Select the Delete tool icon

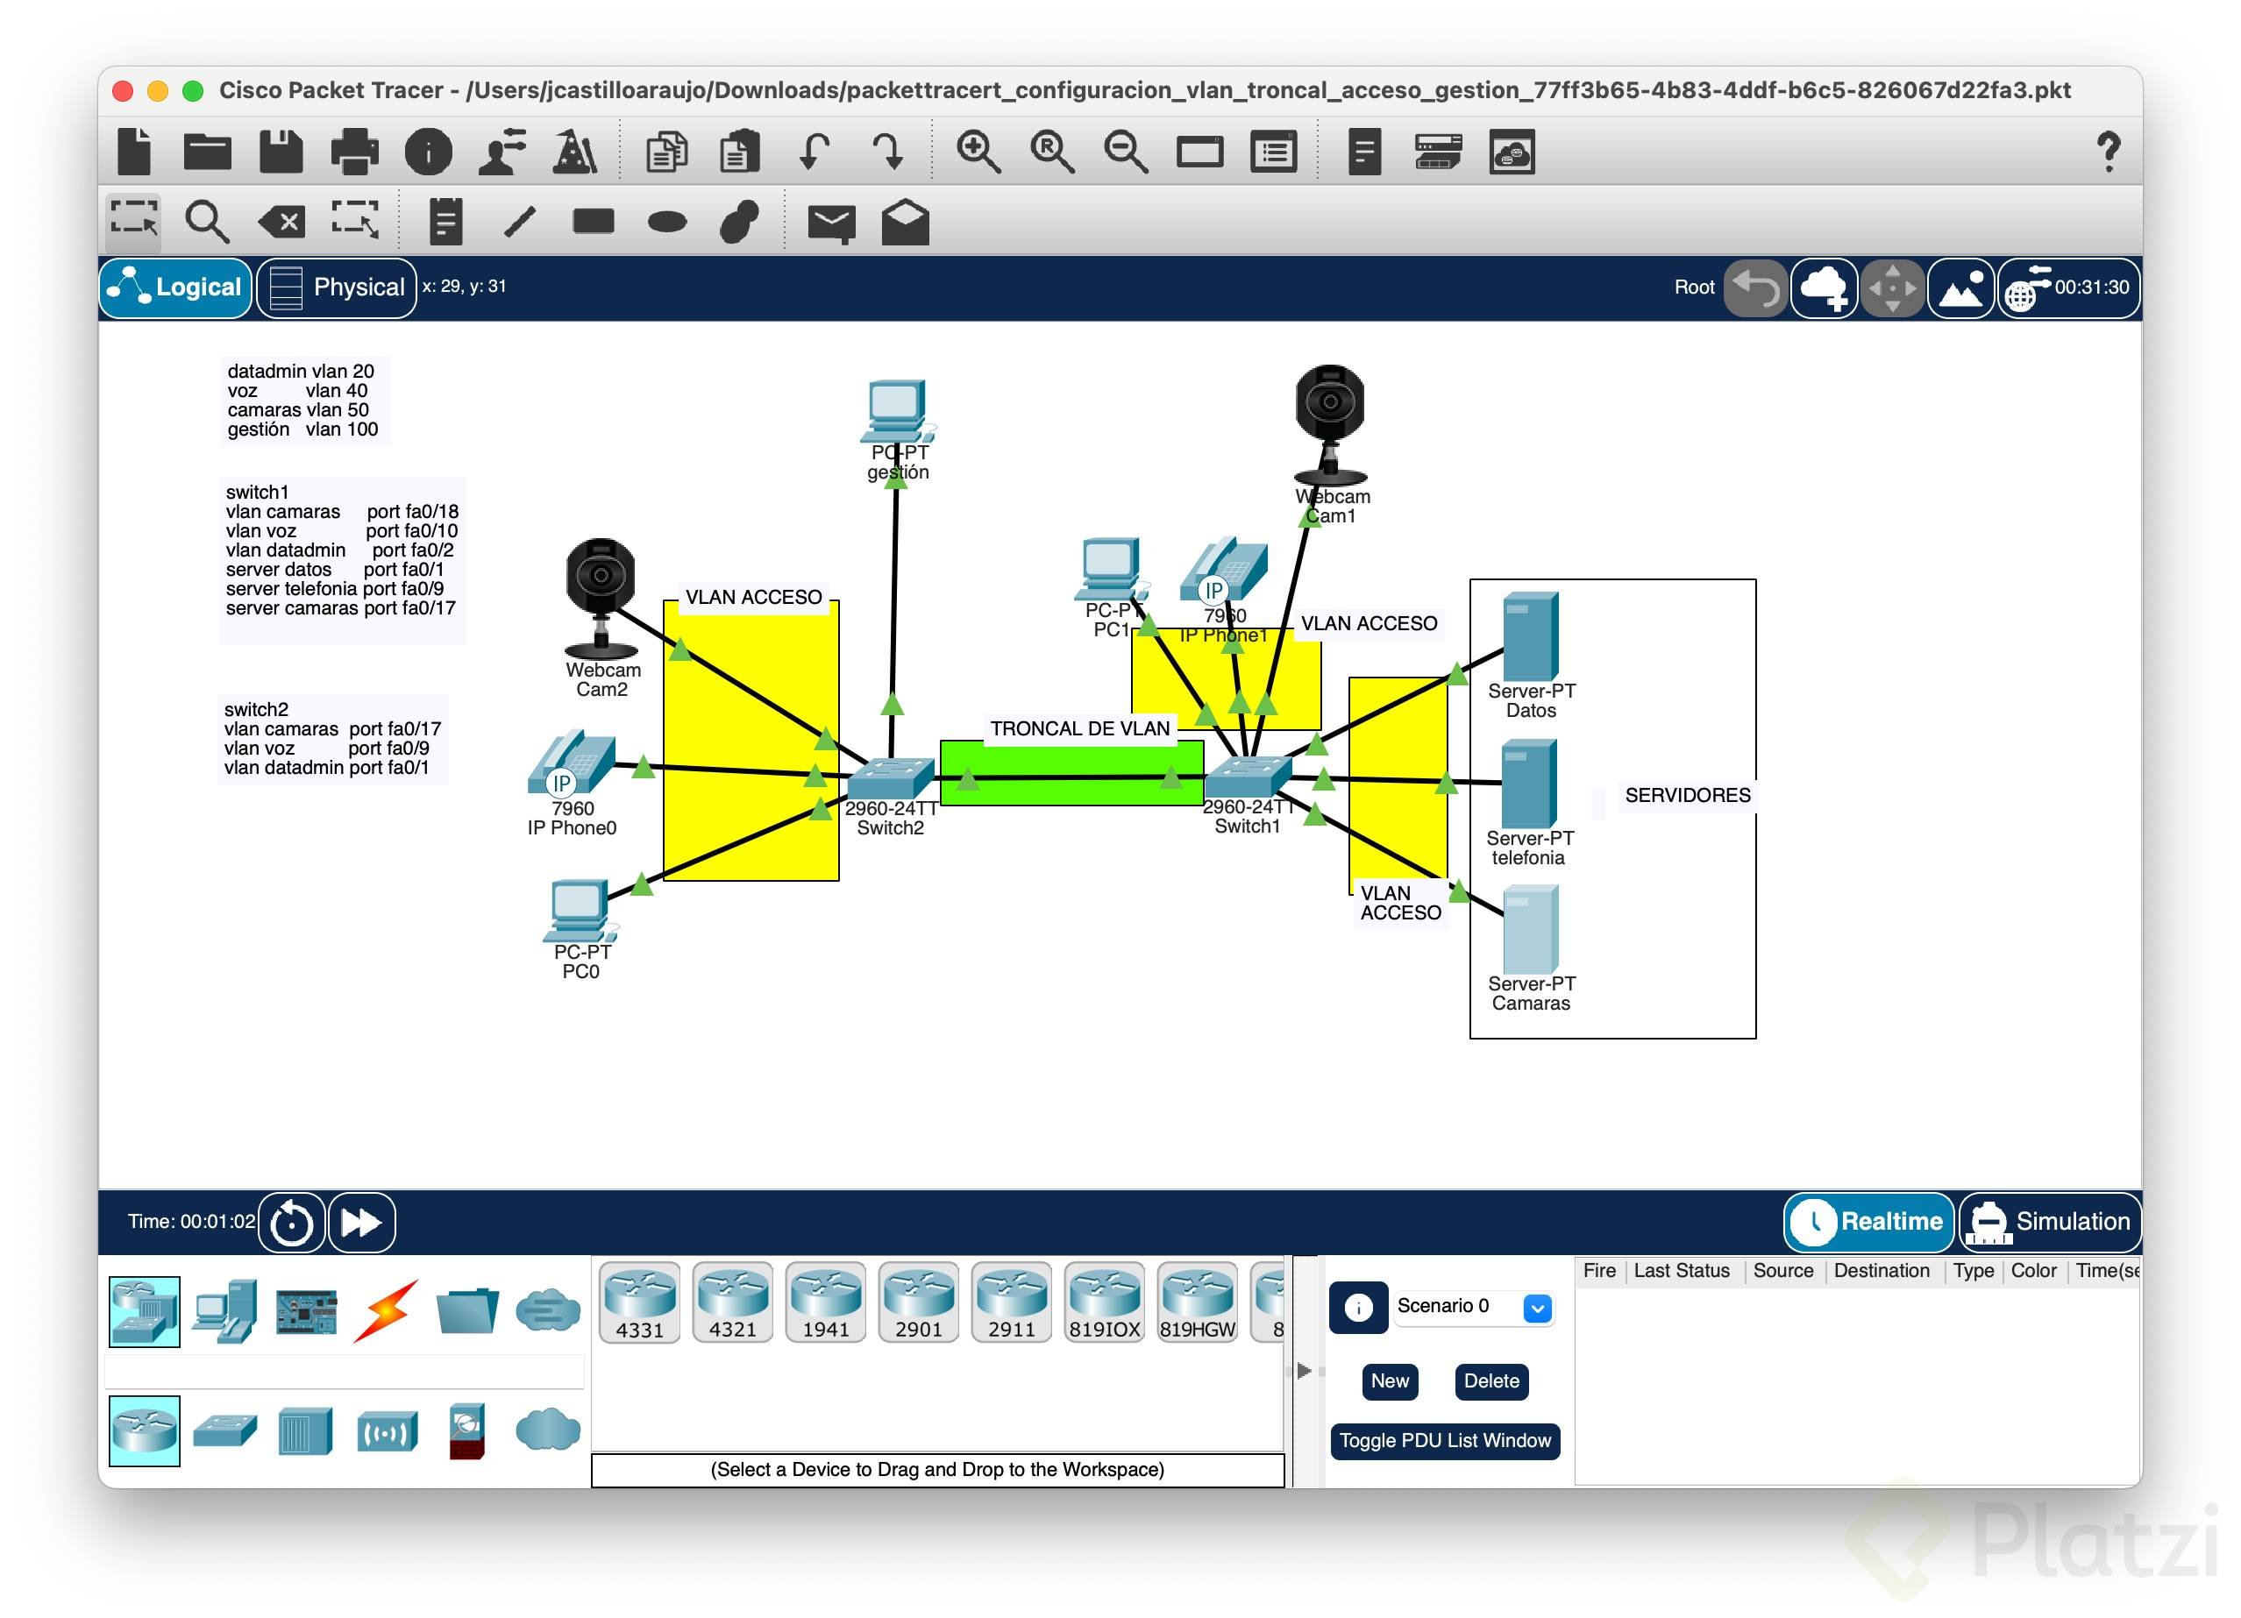tap(281, 221)
